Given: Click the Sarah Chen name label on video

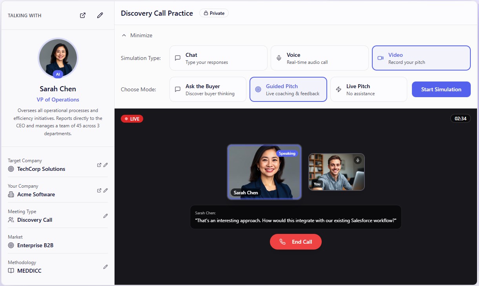Looking at the screenshot, I should pos(246,192).
